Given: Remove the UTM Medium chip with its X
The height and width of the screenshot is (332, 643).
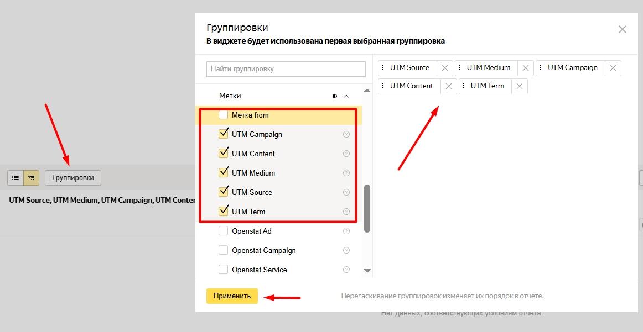Looking at the screenshot, I should point(526,68).
